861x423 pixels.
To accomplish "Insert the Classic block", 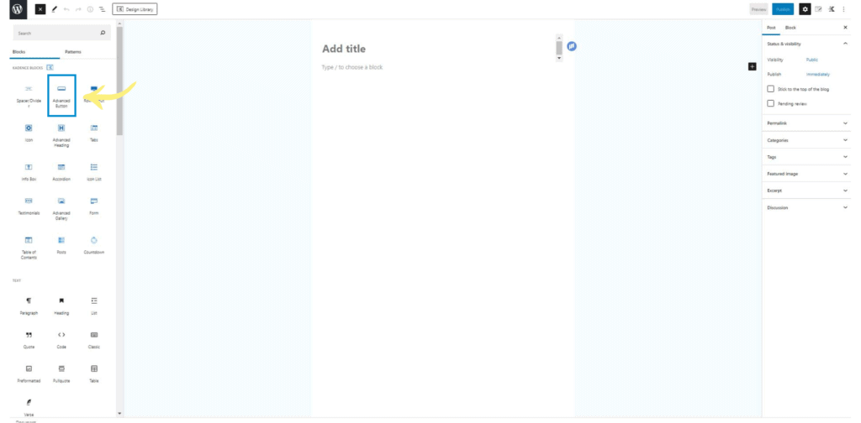I will point(94,340).
